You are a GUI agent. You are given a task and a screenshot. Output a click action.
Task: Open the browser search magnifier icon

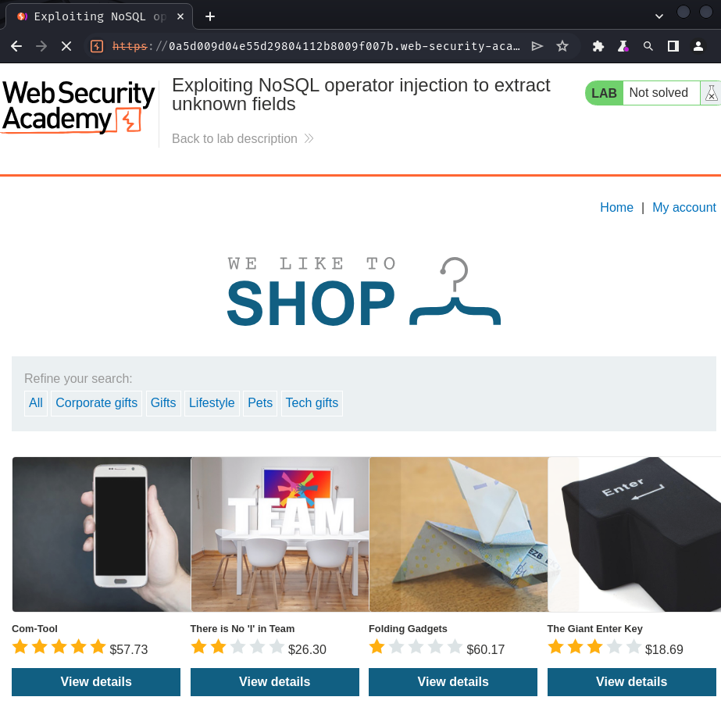click(x=648, y=46)
